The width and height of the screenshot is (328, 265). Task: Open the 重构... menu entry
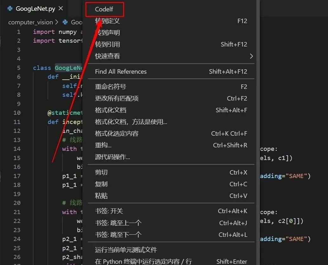pos(171,145)
